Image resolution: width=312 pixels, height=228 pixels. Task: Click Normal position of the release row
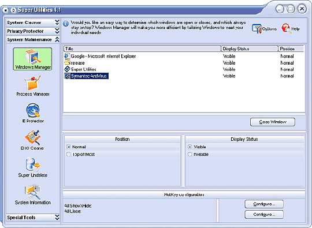287,63
